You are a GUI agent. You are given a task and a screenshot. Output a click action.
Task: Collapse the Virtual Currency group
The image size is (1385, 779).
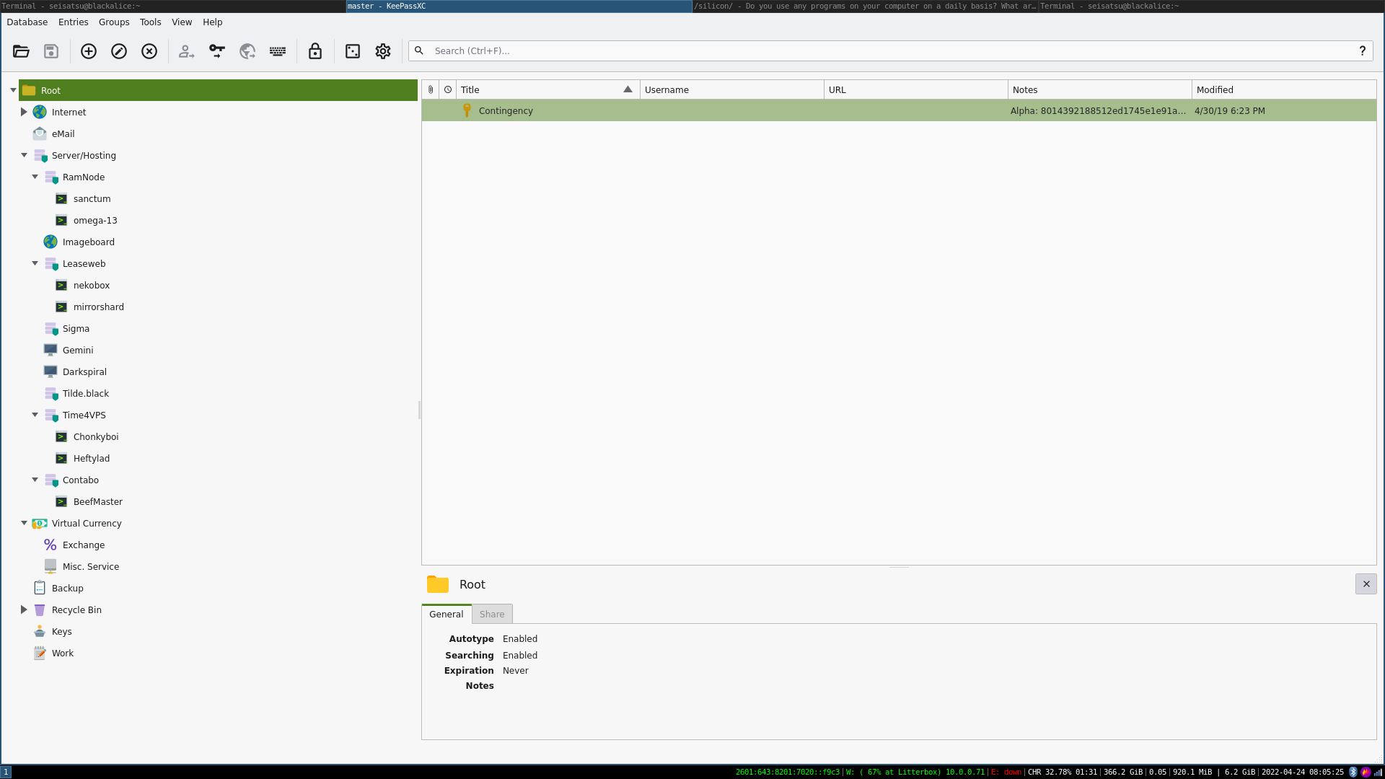(x=24, y=523)
